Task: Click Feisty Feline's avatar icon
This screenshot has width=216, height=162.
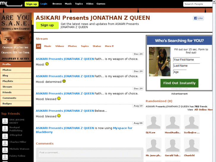Action: click(5, 157)
